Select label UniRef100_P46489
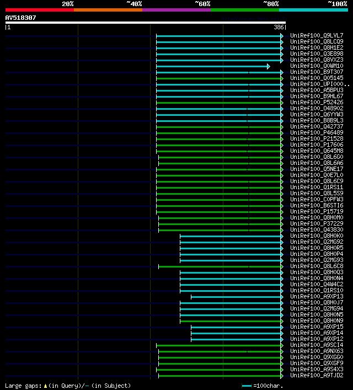The height and width of the screenshot is (390, 353). [317, 132]
